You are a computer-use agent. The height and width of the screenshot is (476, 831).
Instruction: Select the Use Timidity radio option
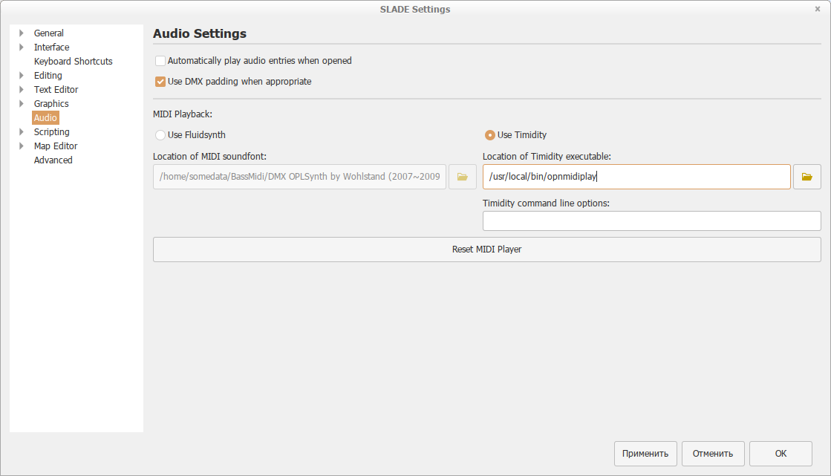489,135
